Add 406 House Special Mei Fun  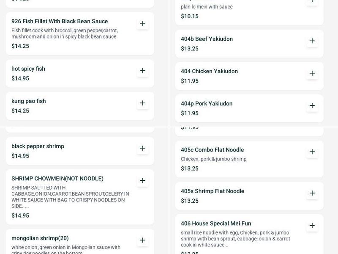312,226
